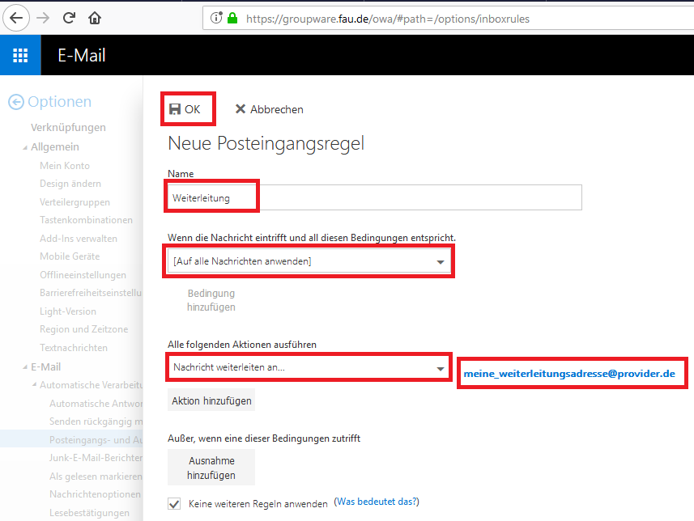The width and height of the screenshot is (694, 521).
Task: Save the rule with the OK button
Action: click(185, 109)
